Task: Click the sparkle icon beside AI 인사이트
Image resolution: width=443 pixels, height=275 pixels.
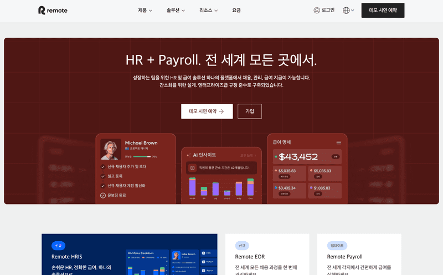Action: click(x=188, y=155)
